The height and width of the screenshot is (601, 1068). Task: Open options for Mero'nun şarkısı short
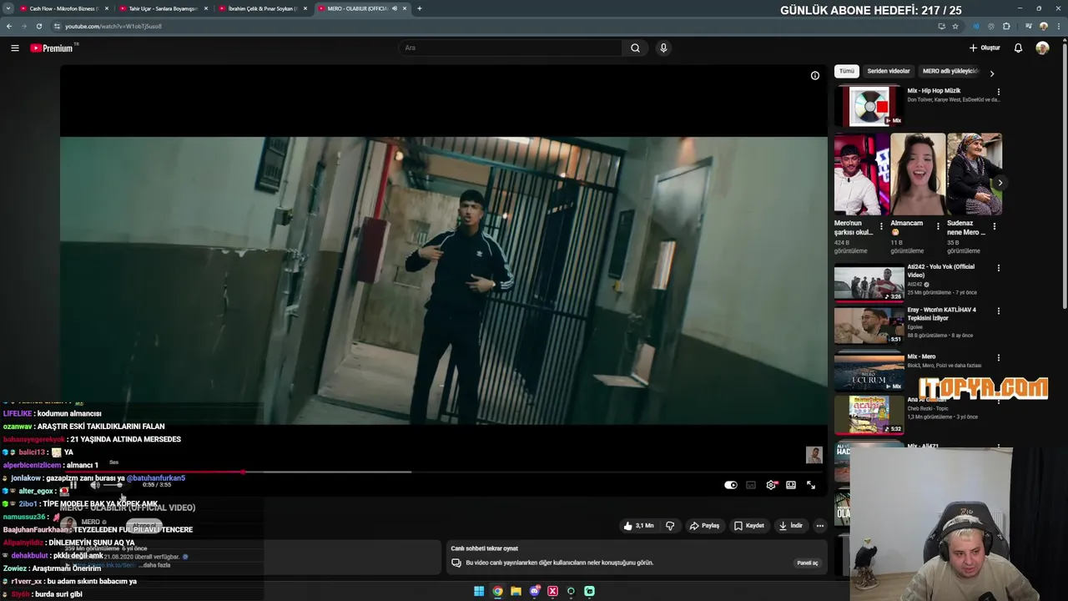click(x=881, y=226)
